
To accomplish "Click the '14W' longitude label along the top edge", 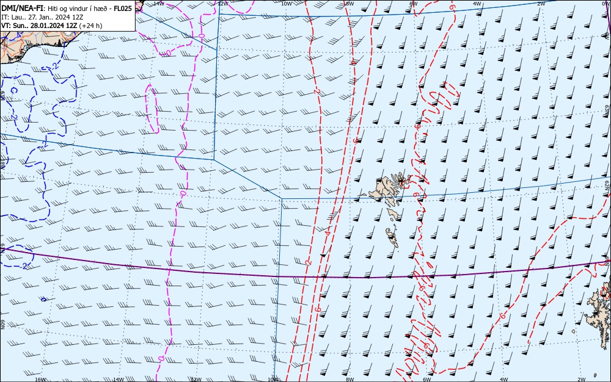I will (159, 3).
